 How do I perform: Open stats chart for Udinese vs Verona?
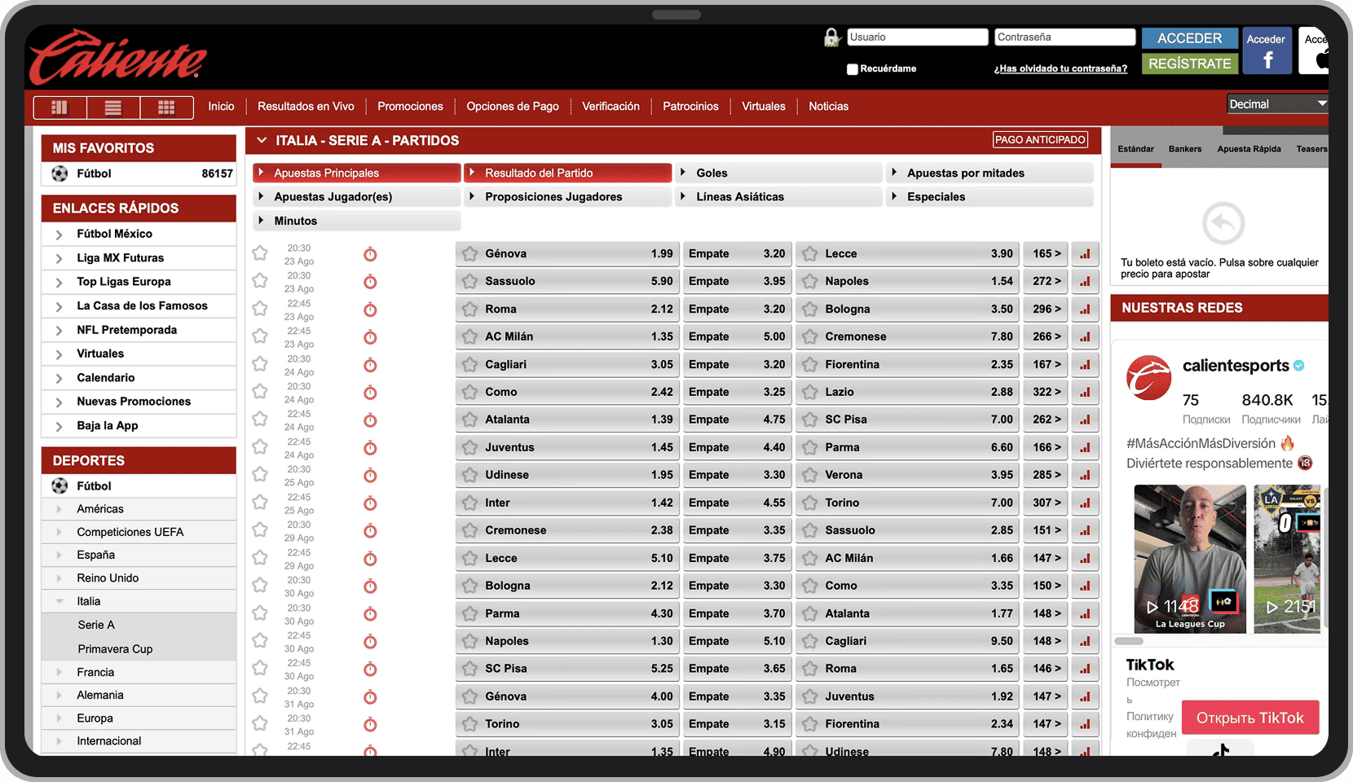tap(1085, 475)
